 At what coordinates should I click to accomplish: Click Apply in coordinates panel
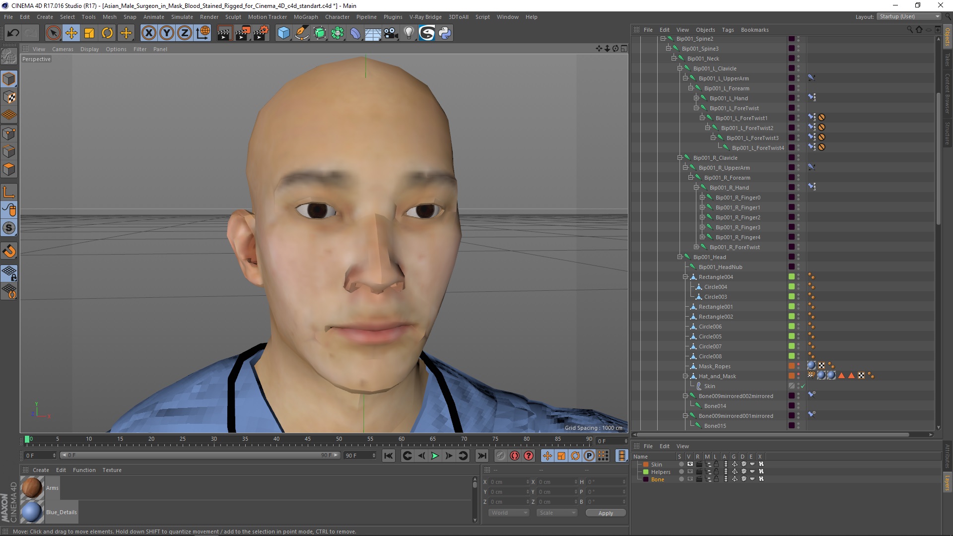[606, 513]
